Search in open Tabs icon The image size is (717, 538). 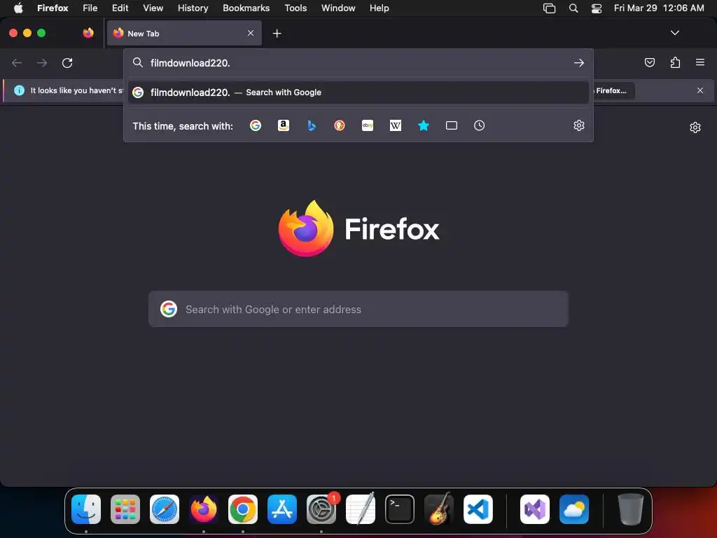tap(452, 125)
